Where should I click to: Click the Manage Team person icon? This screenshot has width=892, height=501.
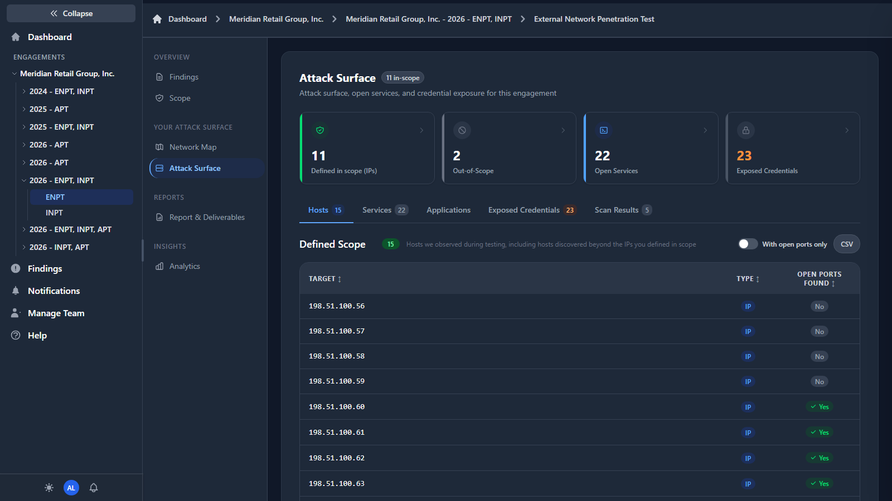pyautogui.click(x=16, y=313)
